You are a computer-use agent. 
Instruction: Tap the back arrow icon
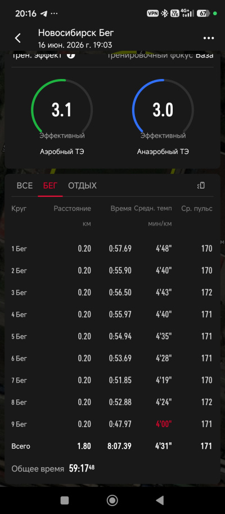17,38
